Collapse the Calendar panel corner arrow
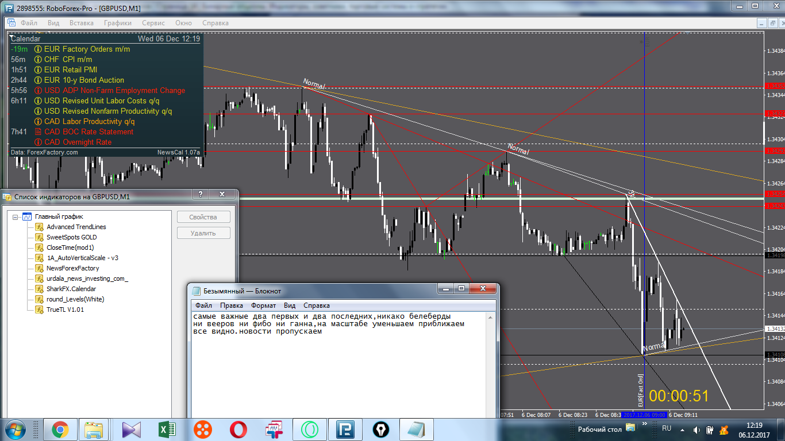The height and width of the screenshot is (441, 785). [12, 37]
